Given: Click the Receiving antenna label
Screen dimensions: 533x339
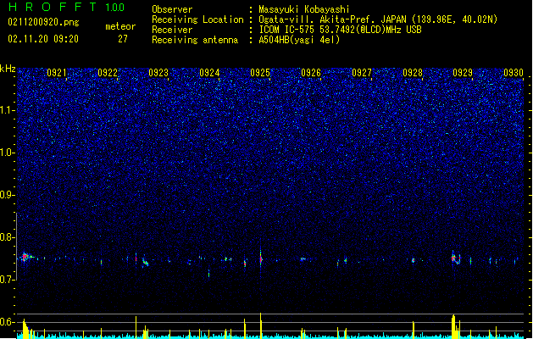Looking at the screenshot, I should (x=195, y=40).
